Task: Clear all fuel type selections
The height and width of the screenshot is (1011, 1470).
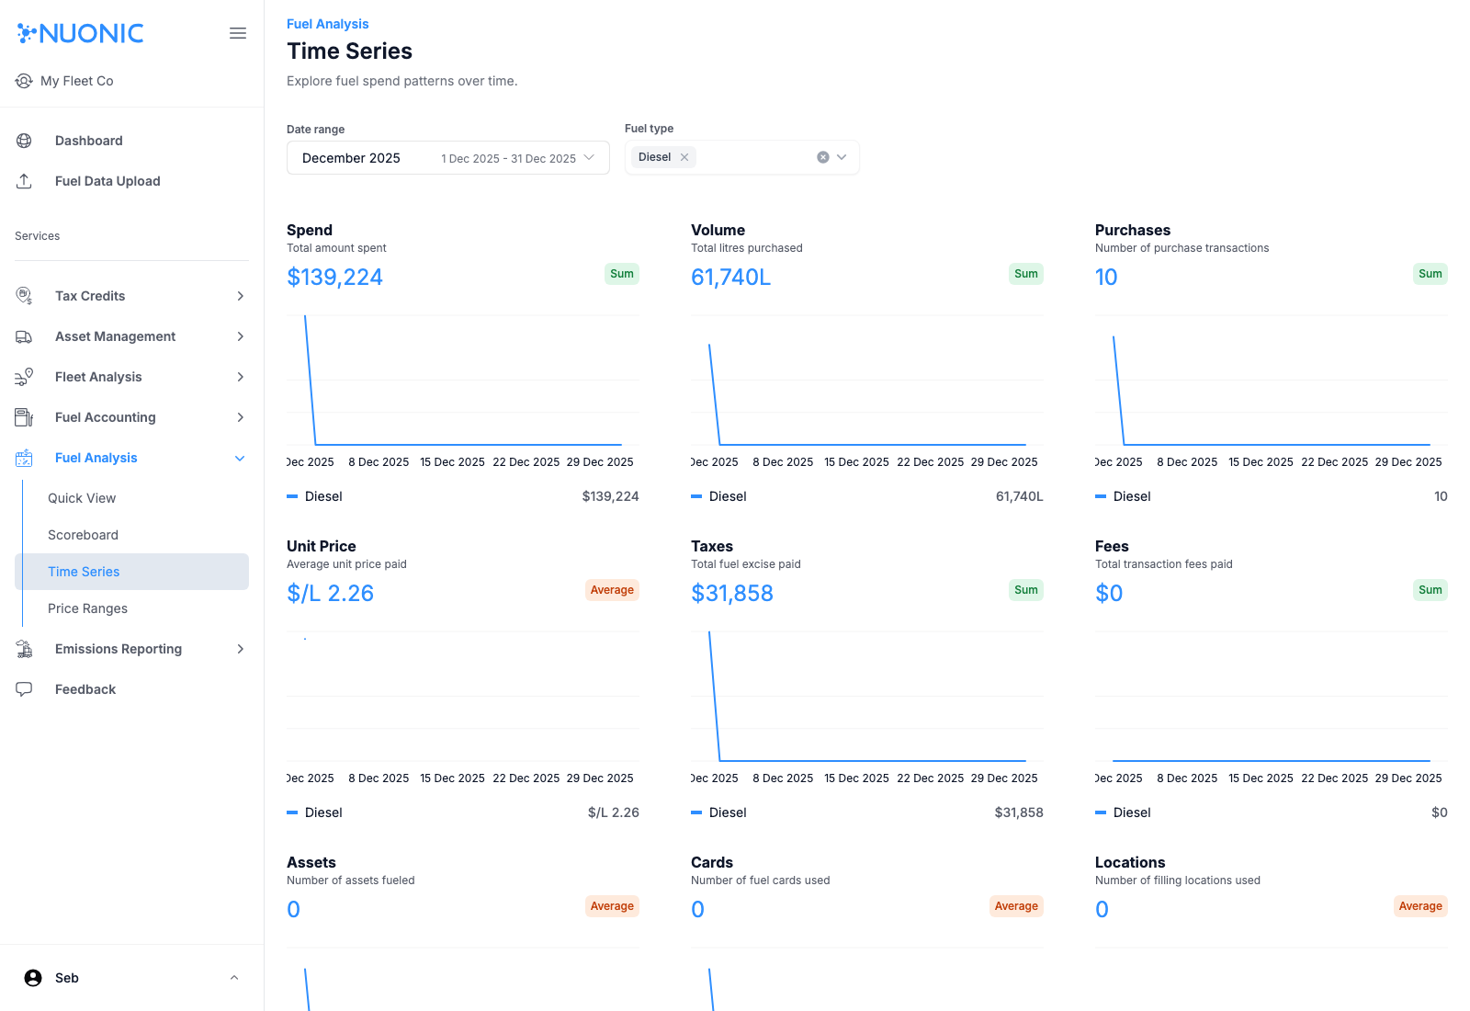Action: click(823, 157)
